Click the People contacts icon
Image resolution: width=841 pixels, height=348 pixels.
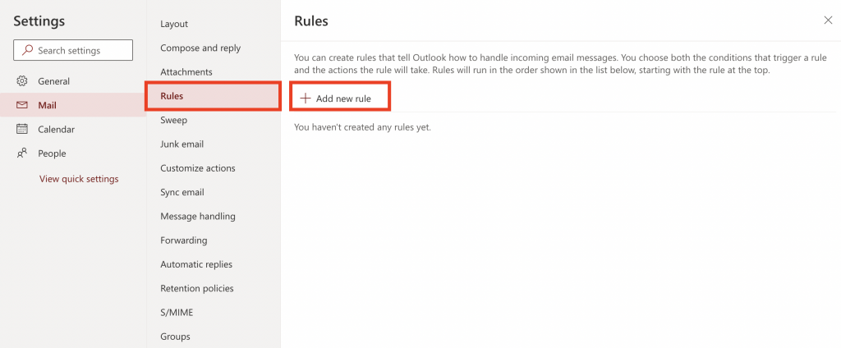(22, 153)
